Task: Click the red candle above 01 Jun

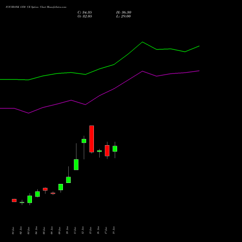Action: point(14,200)
